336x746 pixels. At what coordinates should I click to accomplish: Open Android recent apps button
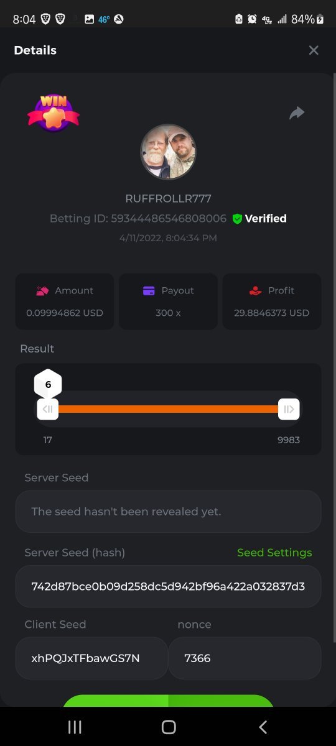[x=75, y=727]
